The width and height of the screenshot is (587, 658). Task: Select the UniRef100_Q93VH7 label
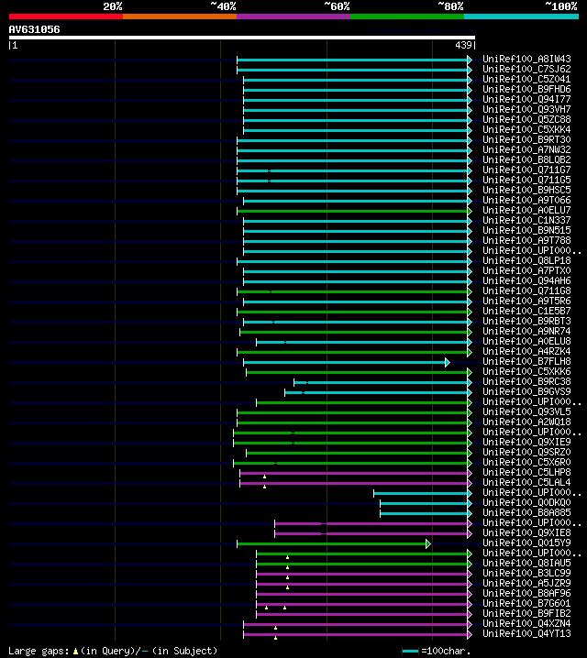tap(526, 110)
